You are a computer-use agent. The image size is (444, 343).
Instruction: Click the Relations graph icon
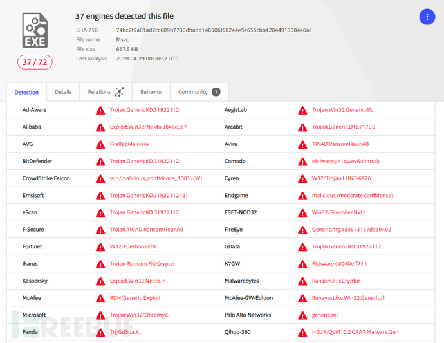tap(119, 92)
